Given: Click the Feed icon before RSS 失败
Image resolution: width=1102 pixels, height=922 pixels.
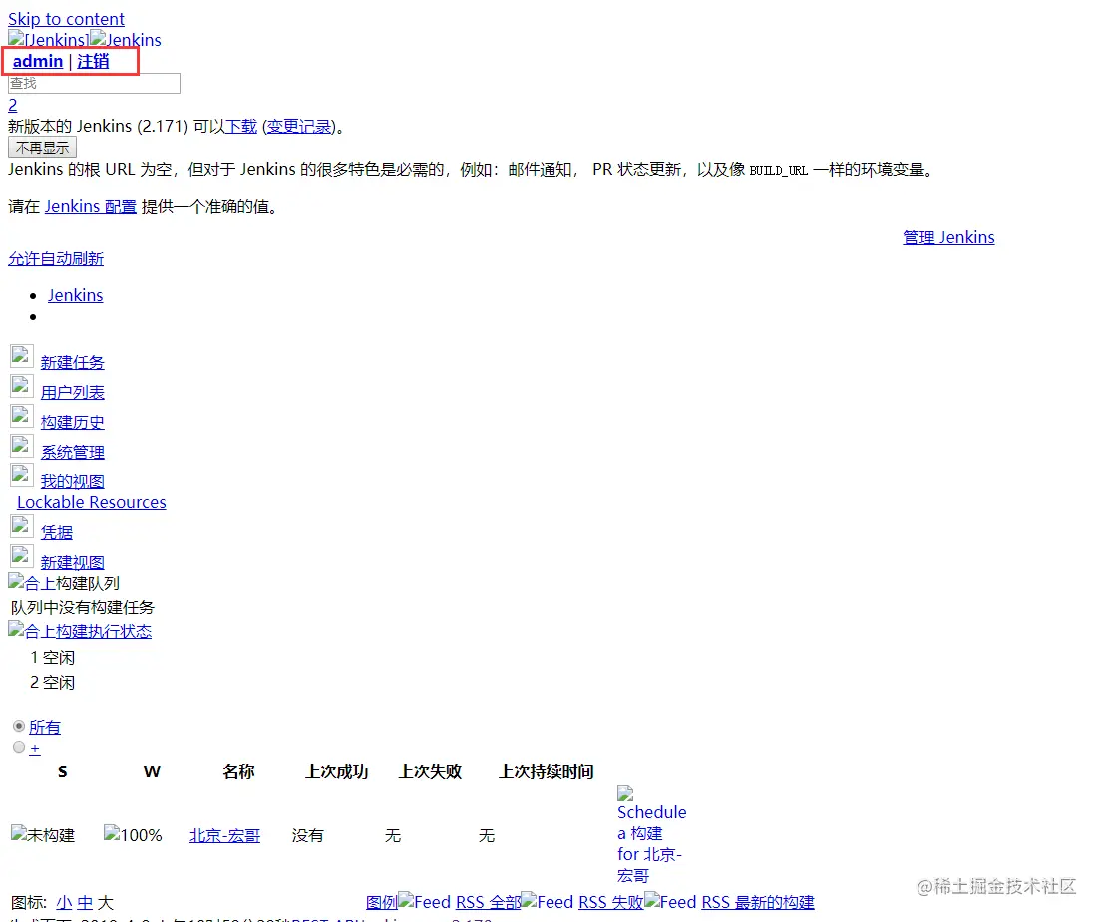Looking at the screenshot, I should click(x=548, y=902).
